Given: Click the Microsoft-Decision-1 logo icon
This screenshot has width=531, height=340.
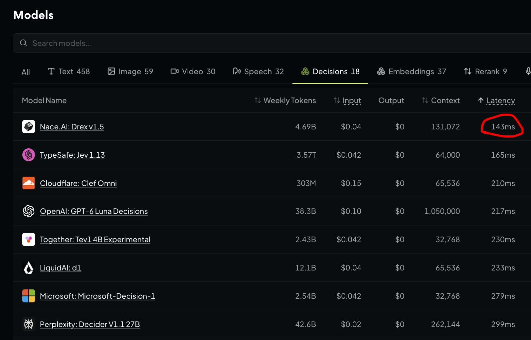Looking at the screenshot, I should (29, 296).
